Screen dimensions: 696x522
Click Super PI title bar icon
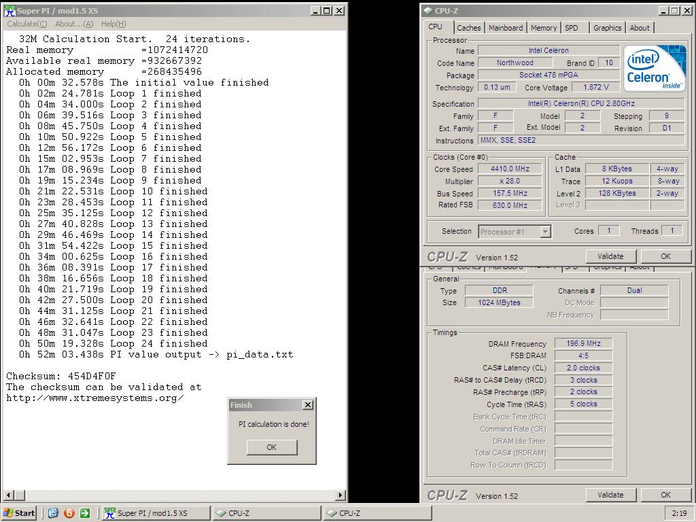(x=10, y=11)
